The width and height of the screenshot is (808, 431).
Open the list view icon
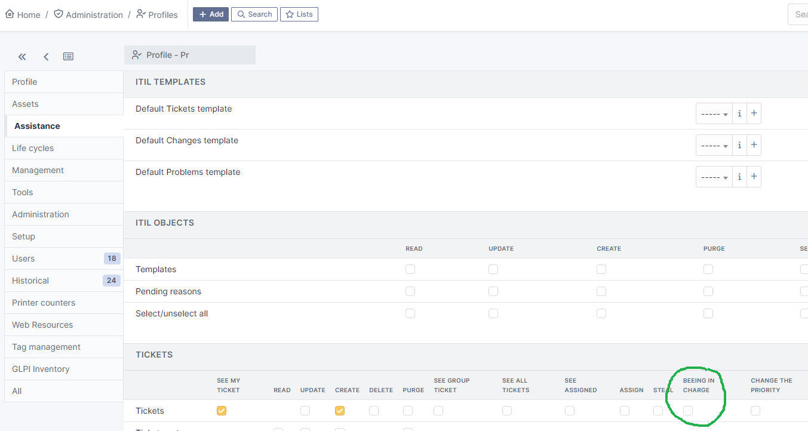click(69, 57)
